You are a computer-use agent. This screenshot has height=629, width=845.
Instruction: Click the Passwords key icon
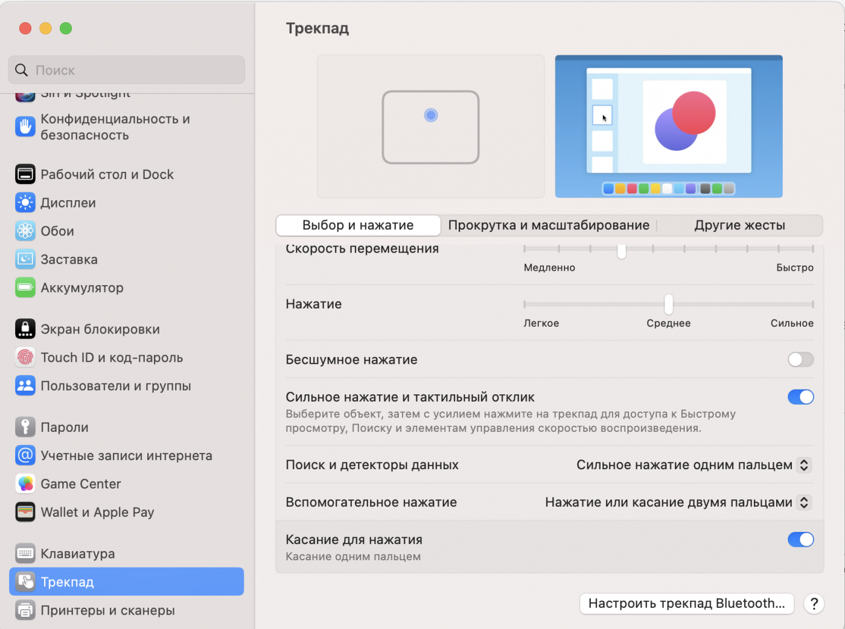coord(25,427)
